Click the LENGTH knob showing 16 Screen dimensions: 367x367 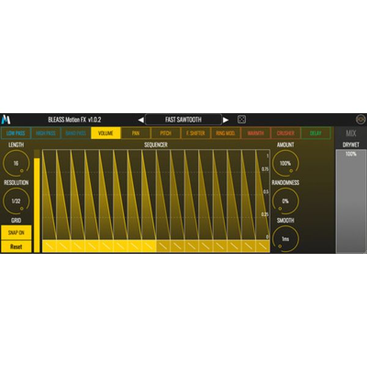point(16,163)
